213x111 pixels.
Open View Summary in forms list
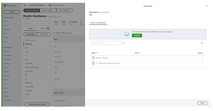click(x=37, y=40)
